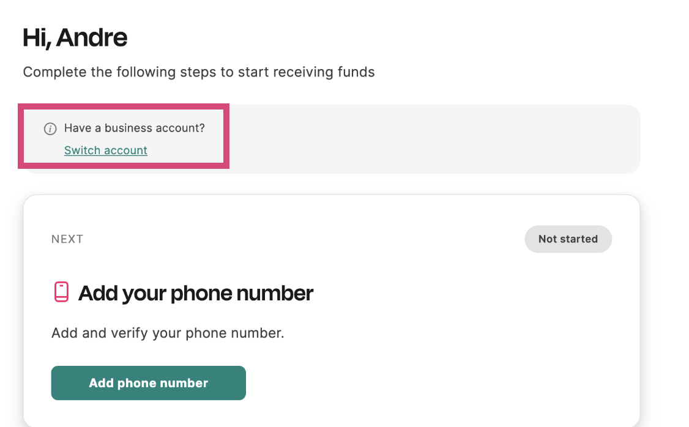Click the Complete the following steps subtitle
This screenshot has height=427, width=689.
[x=199, y=72]
